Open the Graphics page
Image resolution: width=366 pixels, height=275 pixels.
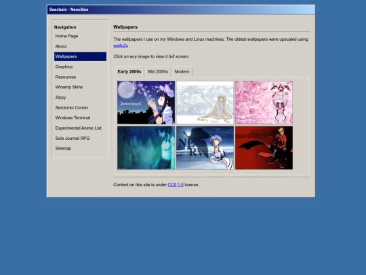point(80,67)
